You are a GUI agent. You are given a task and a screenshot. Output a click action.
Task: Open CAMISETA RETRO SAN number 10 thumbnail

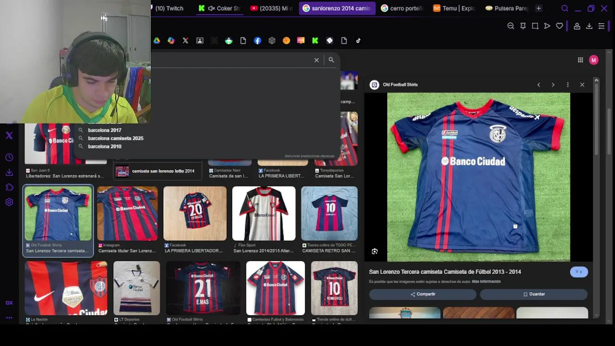[x=329, y=213]
